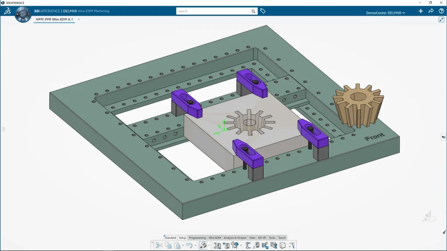Open the Analysis & Output tab
Viewport: 447px width, 251px height.
coord(235,238)
